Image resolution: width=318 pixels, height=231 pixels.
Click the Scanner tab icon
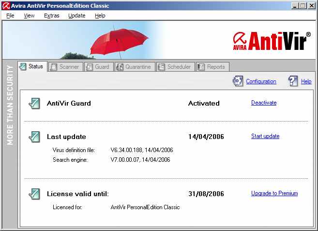[54, 67]
